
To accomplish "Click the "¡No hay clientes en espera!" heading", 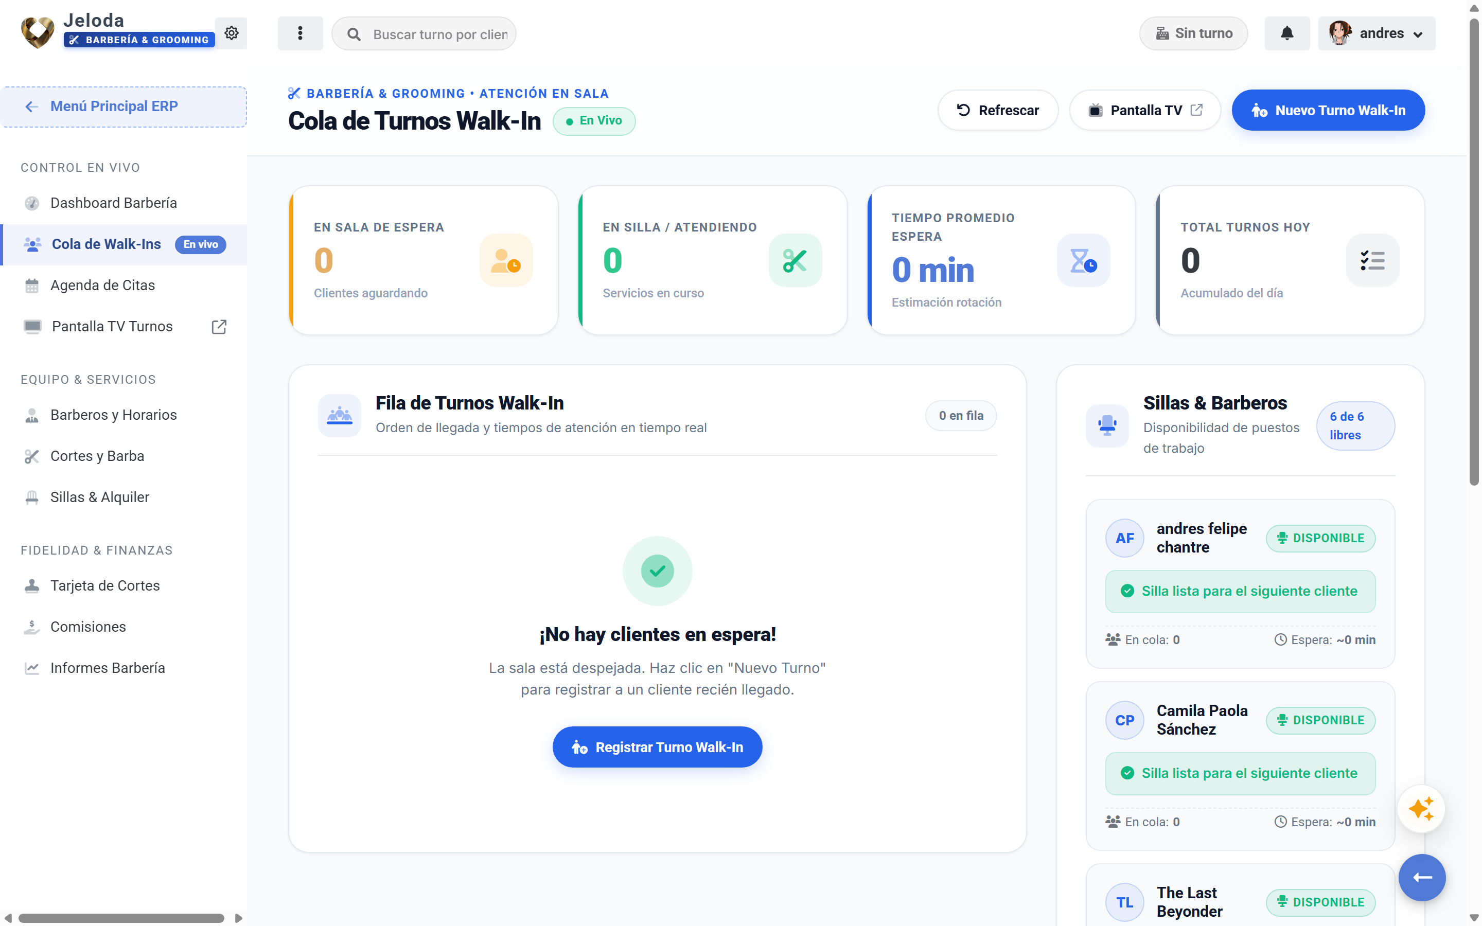I will click(x=657, y=634).
